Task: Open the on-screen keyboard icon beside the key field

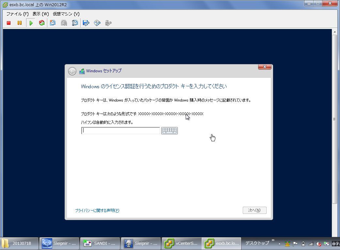Action: pyautogui.click(x=170, y=131)
